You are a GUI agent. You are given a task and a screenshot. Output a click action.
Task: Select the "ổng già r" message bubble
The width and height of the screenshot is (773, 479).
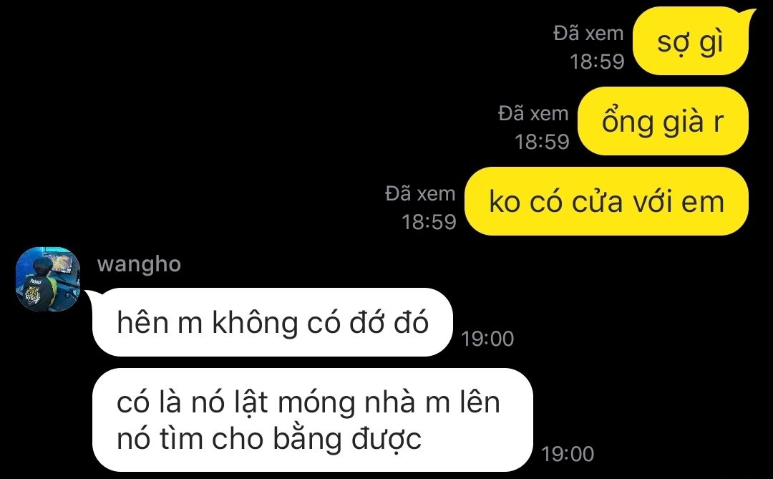pos(663,121)
